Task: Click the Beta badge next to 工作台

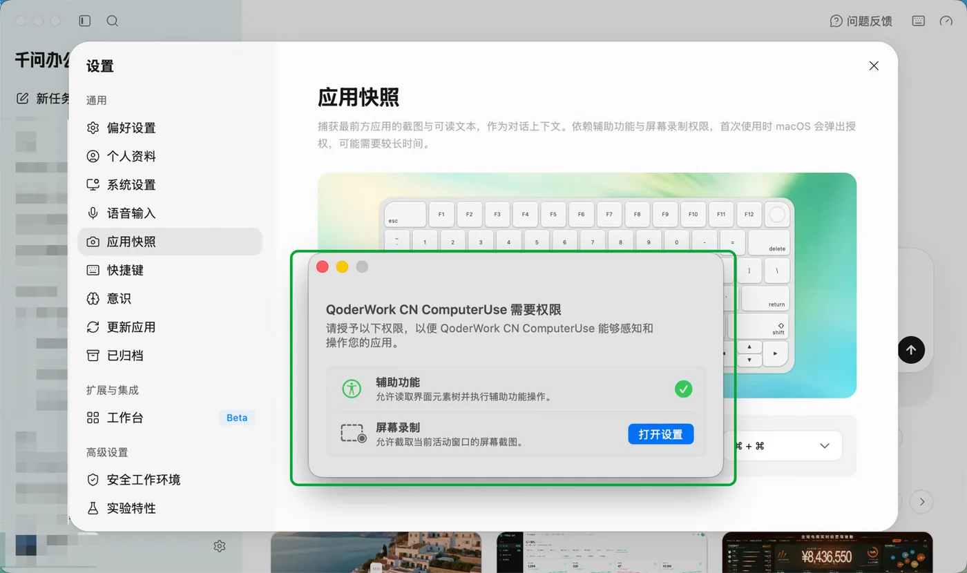Action: [237, 418]
